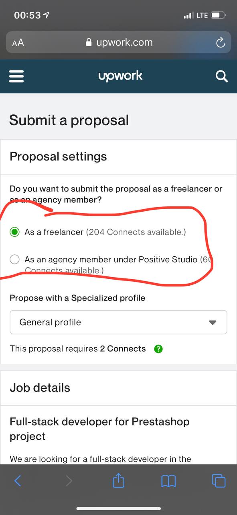The image size is (237, 515).
Task: Tap the Safari share icon
Action: click(118, 480)
